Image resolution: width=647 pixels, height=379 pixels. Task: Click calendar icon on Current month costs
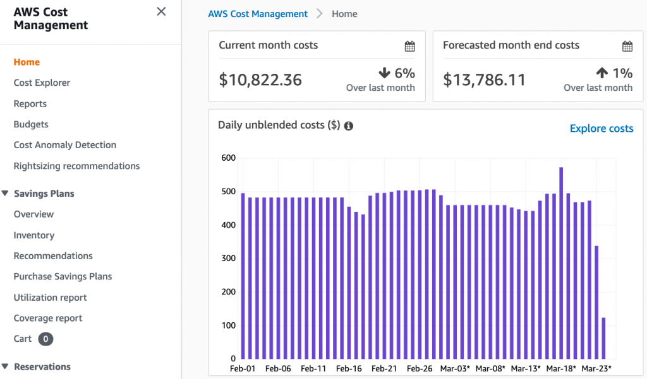[x=409, y=46]
